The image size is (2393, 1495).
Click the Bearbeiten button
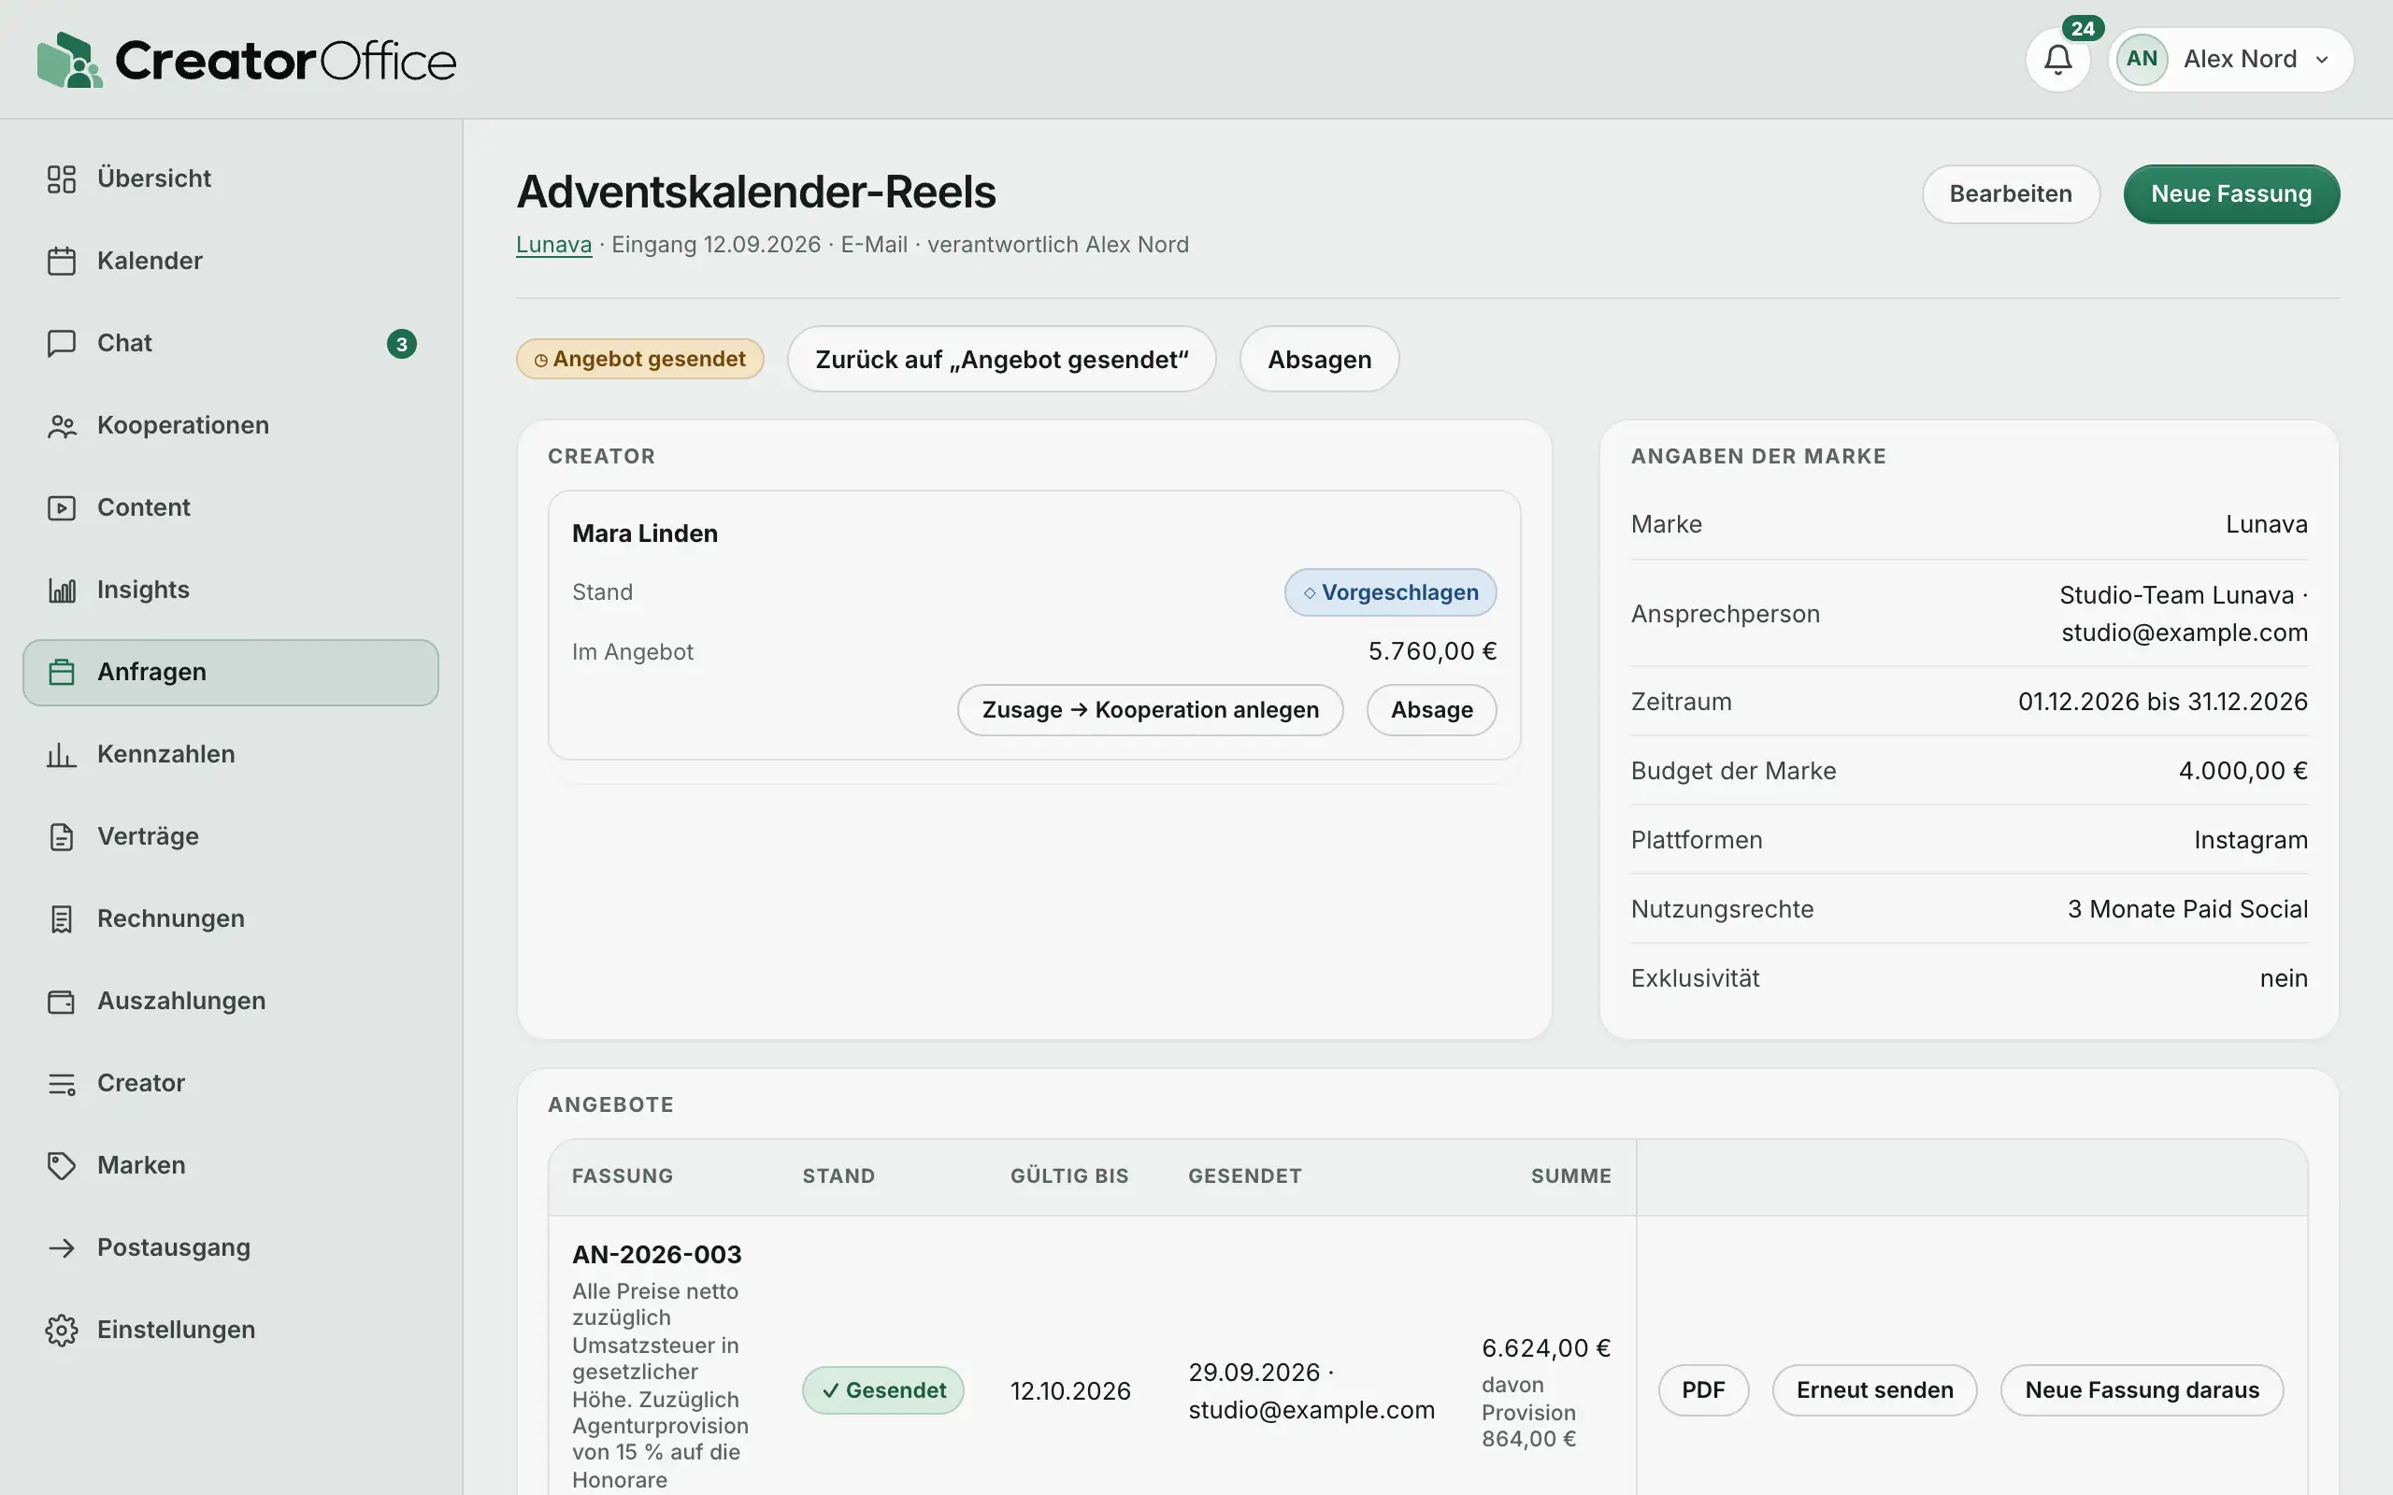2011,193
